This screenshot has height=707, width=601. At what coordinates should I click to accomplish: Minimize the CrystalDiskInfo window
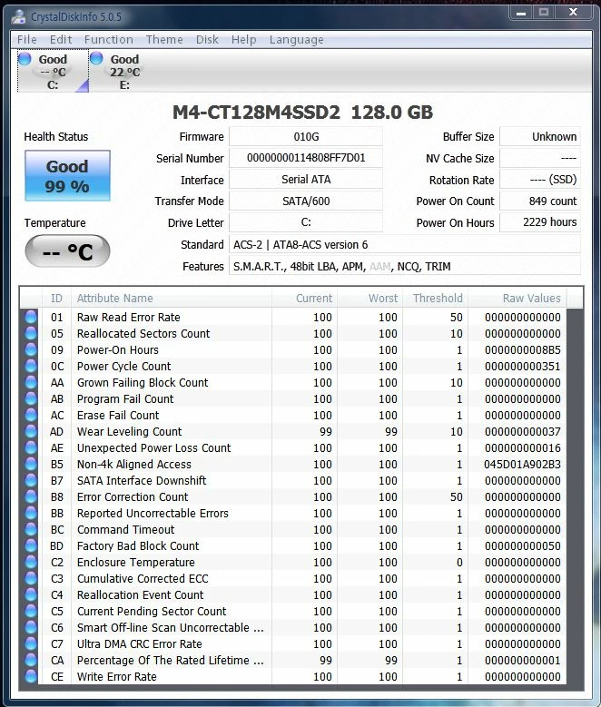click(x=521, y=13)
